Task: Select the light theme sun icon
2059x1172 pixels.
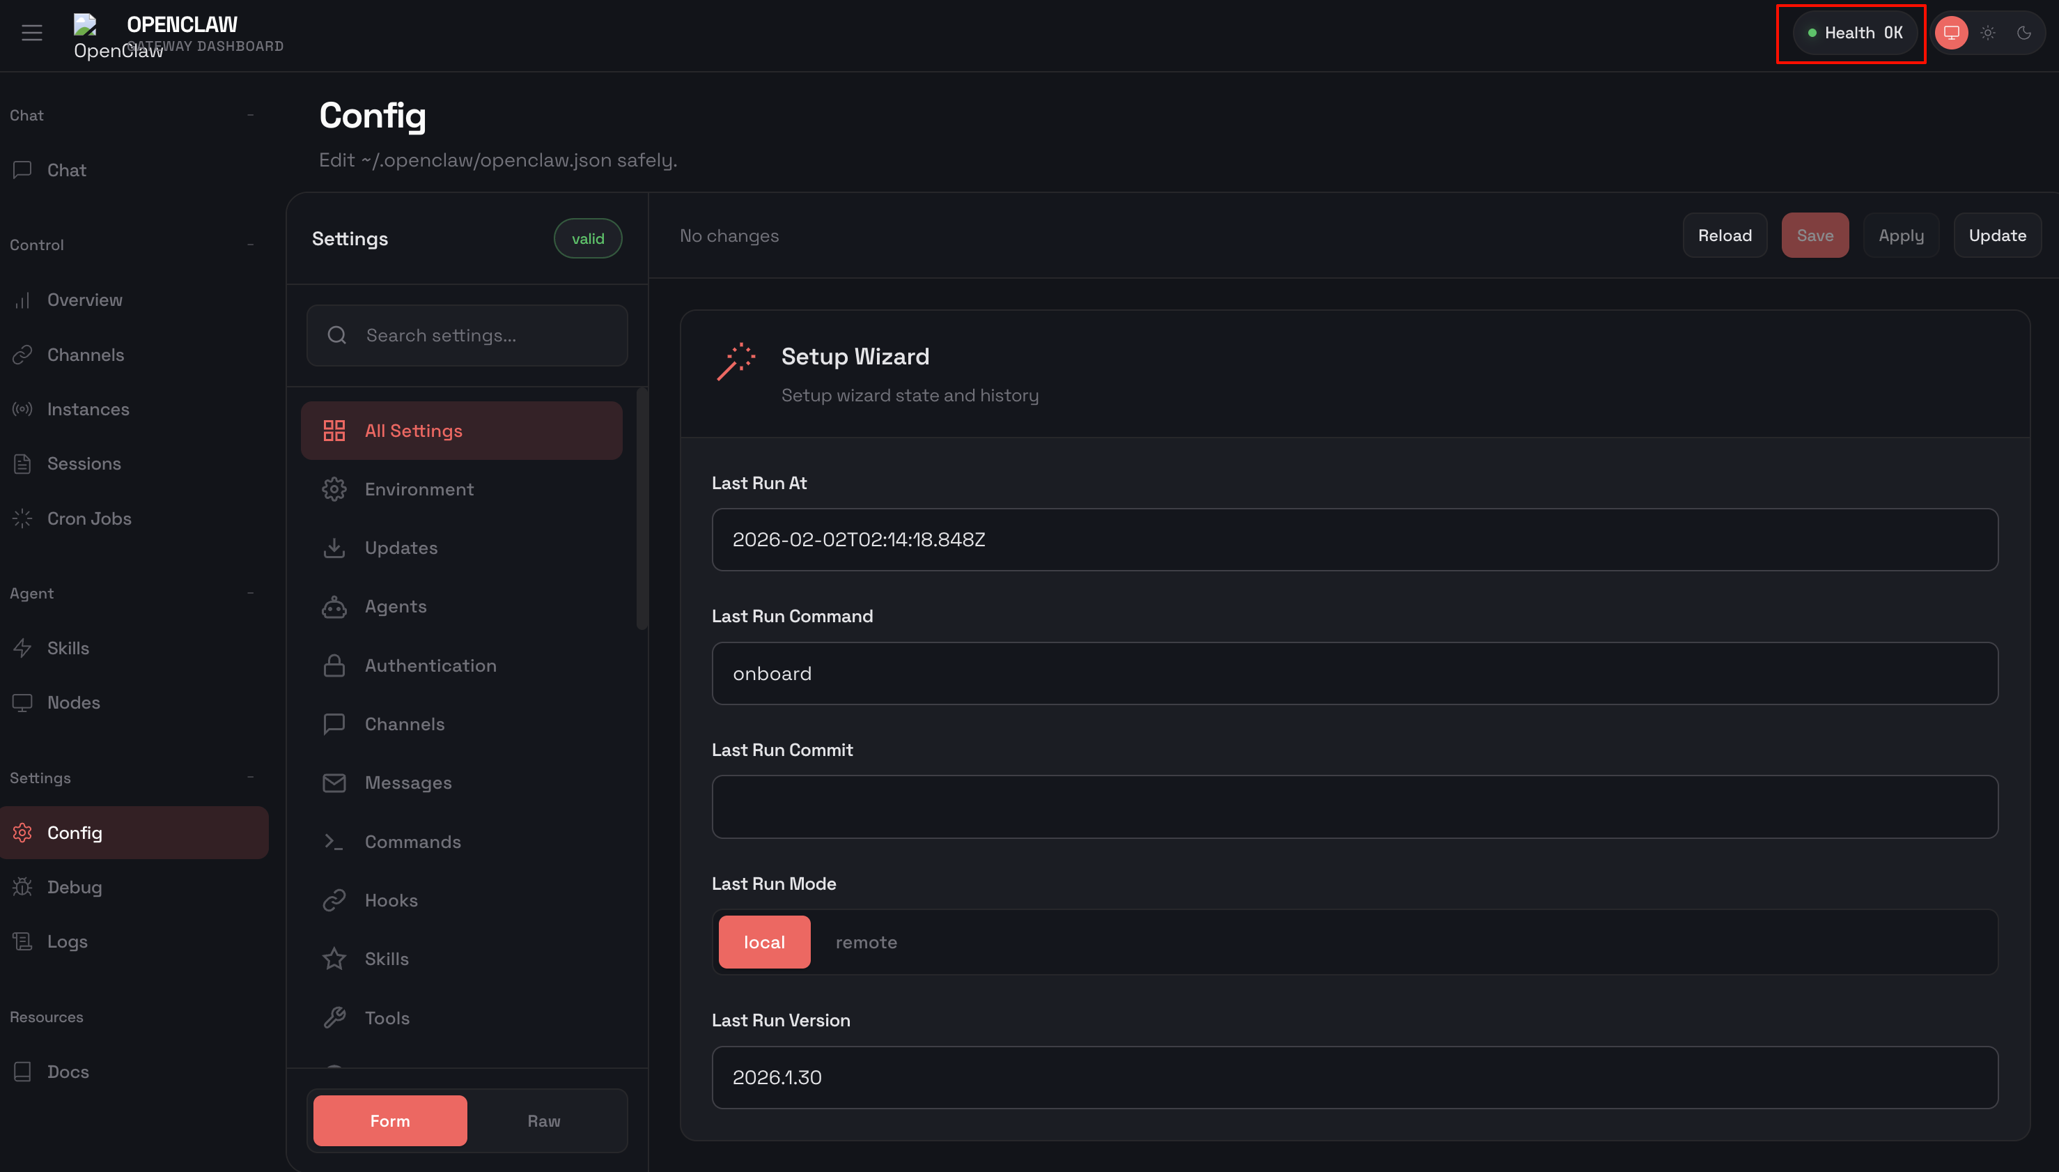Action: point(1987,33)
